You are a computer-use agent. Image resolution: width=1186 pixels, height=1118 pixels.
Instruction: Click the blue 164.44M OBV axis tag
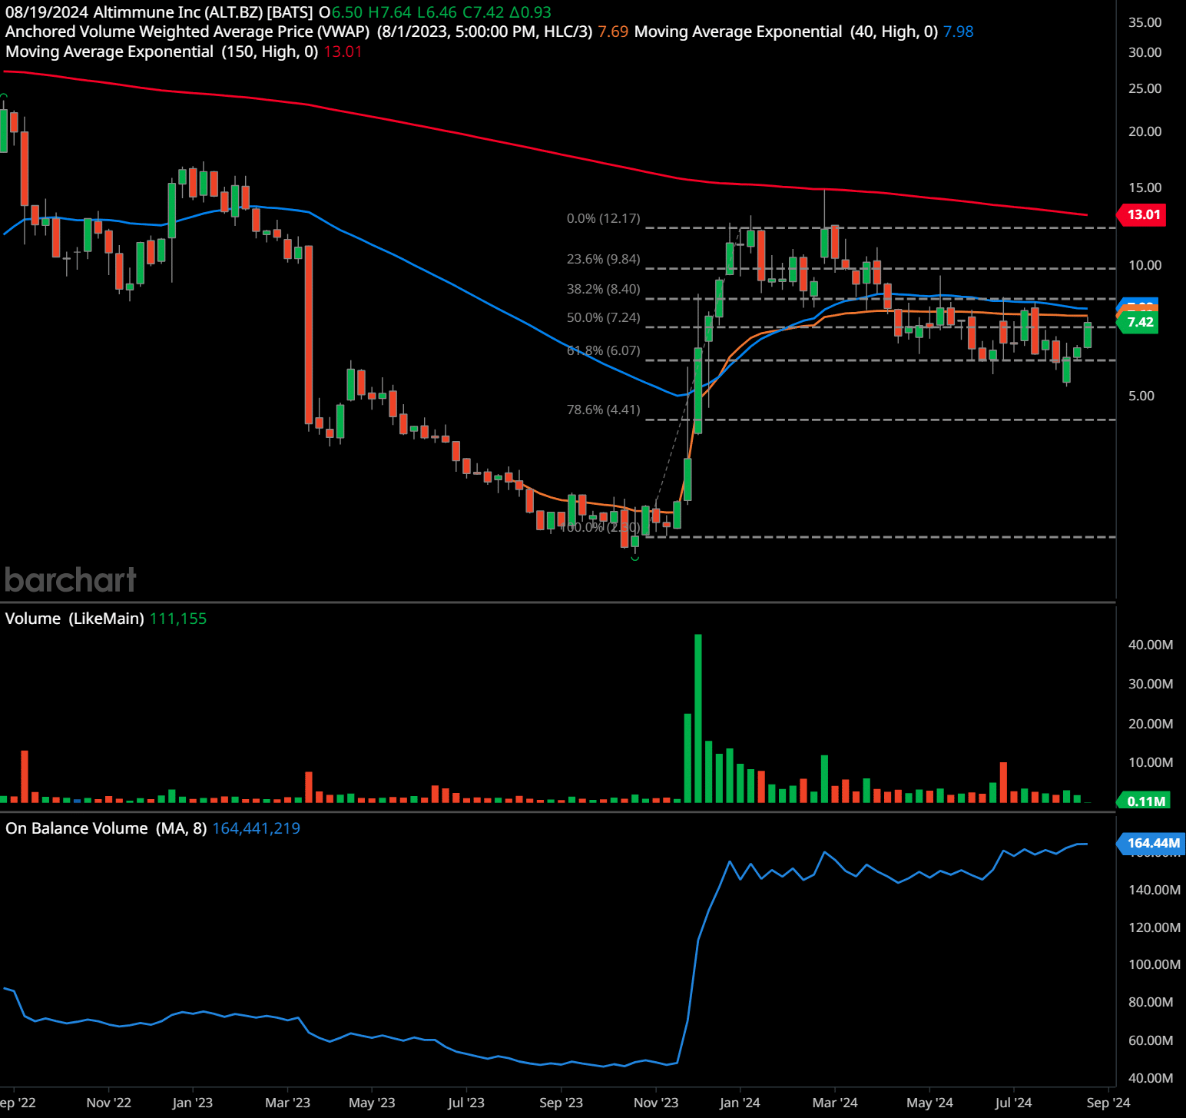(1151, 843)
